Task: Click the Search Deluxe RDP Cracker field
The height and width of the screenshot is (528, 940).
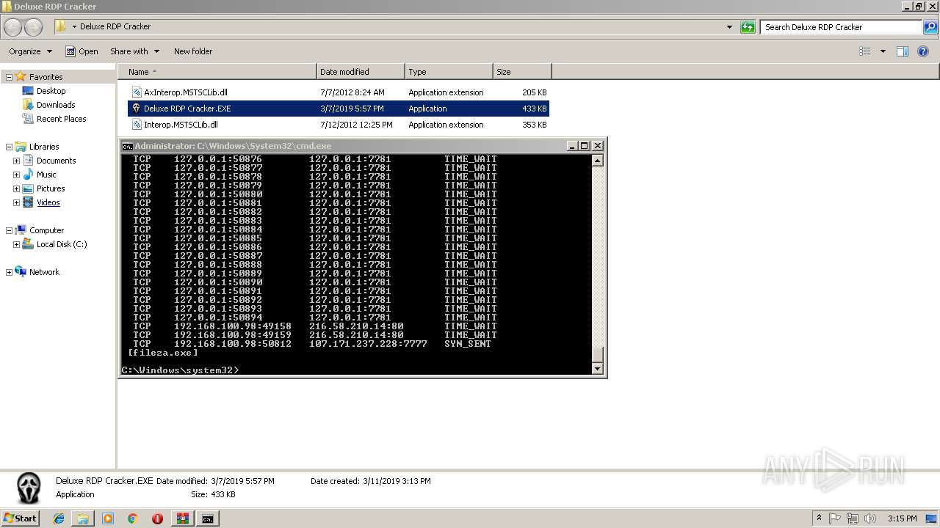Action: click(842, 27)
